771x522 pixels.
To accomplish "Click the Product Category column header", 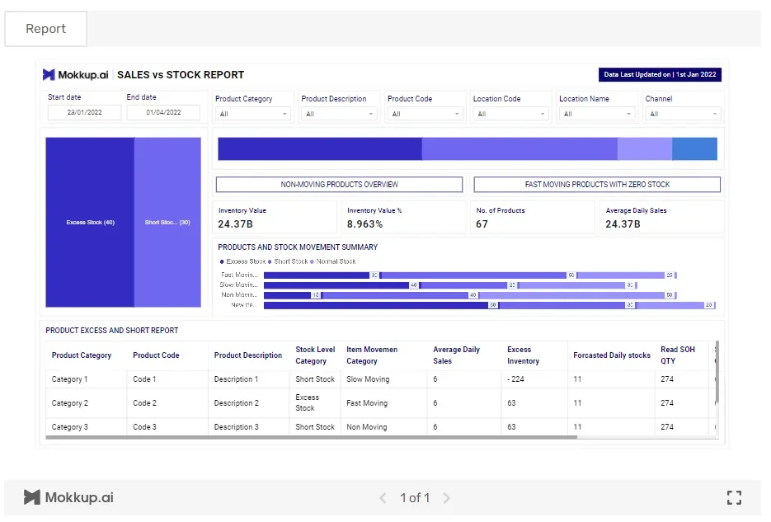I will click(x=82, y=355).
